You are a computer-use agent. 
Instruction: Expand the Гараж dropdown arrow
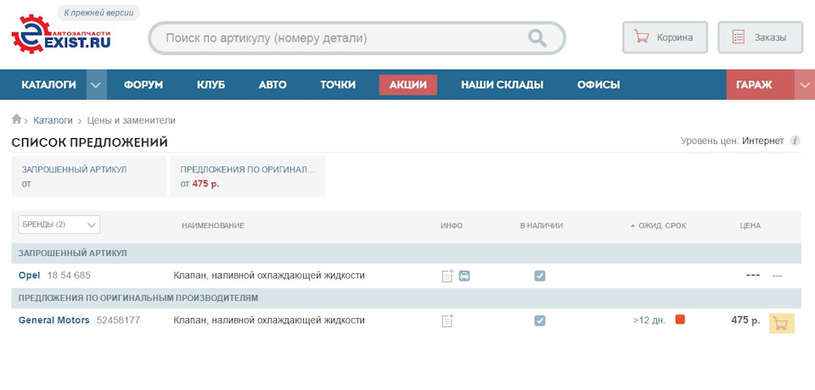tap(805, 85)
